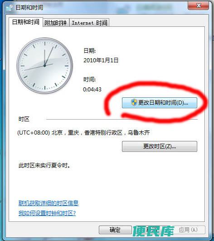
Task: Click the Date and Time title bar icon
Action: [10, 8]
